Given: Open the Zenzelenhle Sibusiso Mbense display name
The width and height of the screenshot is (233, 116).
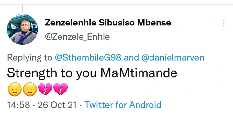Looking at the screenshot, I should point(108,23).
